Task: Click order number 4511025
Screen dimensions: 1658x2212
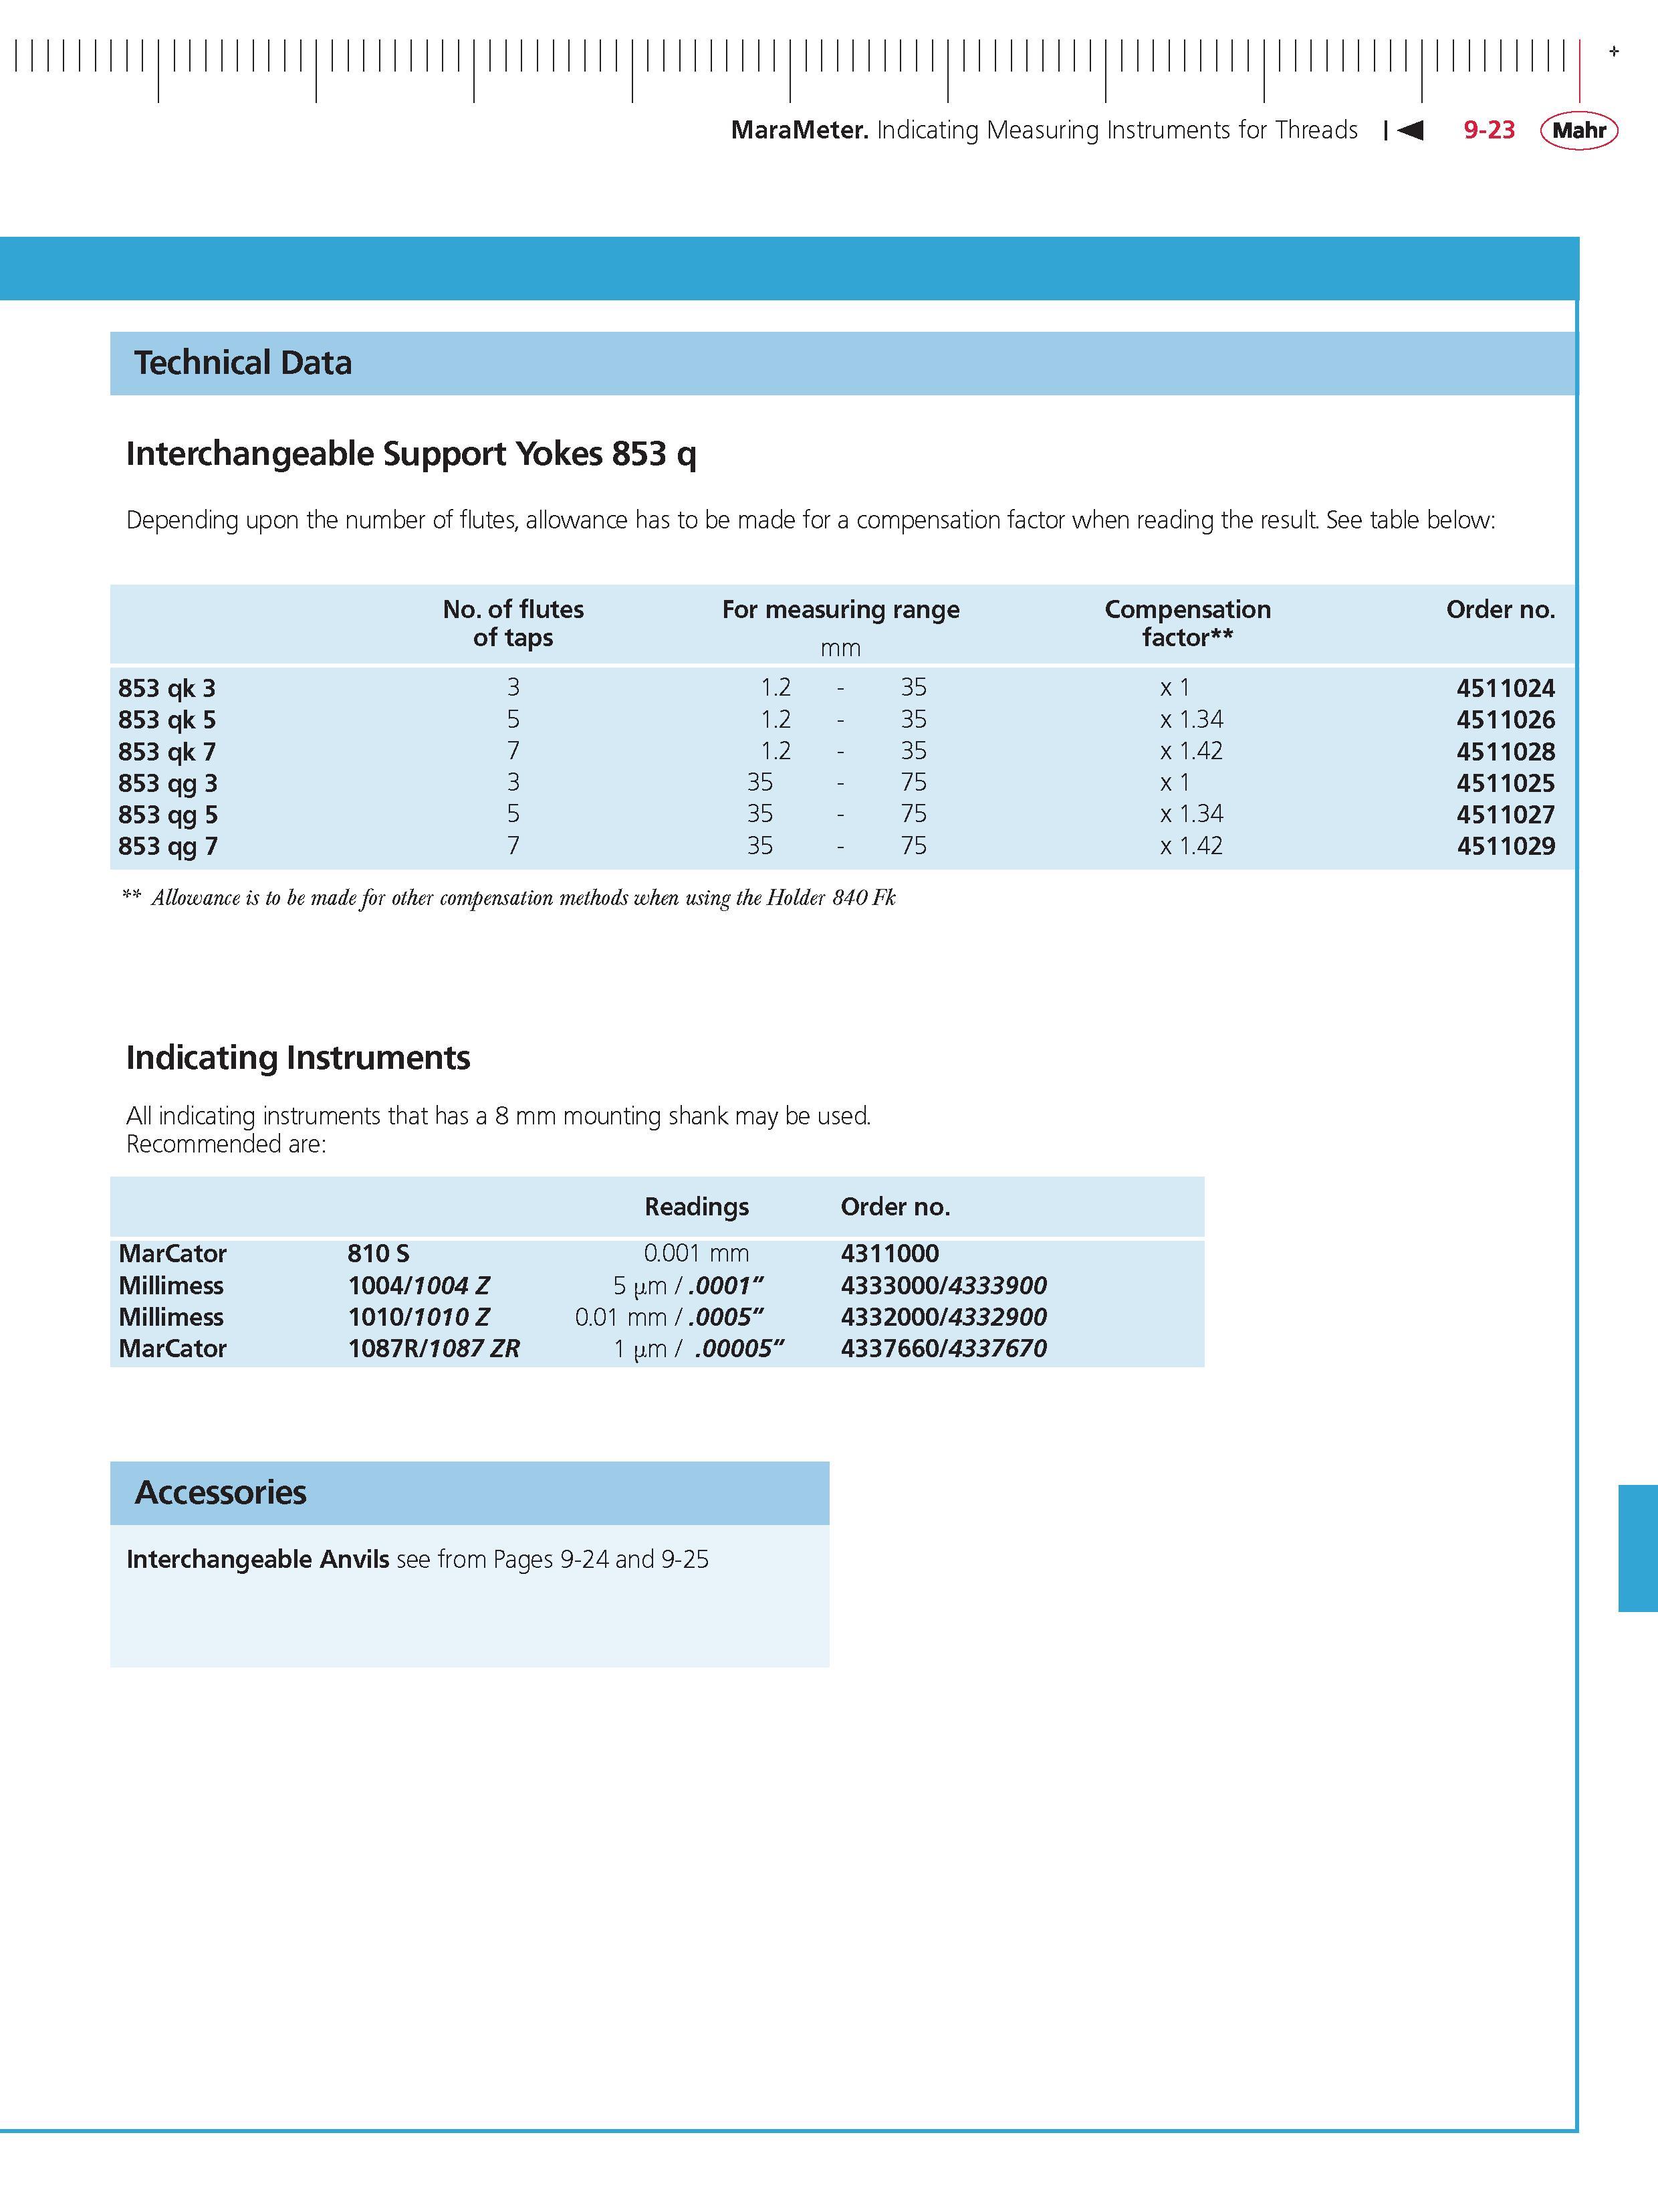Action: tap(1505, 783)
